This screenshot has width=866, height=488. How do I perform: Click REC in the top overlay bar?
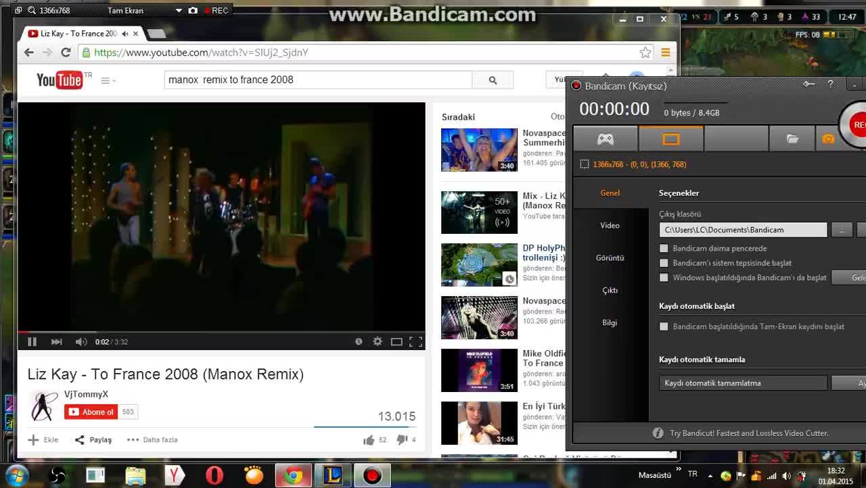[216, 11]
